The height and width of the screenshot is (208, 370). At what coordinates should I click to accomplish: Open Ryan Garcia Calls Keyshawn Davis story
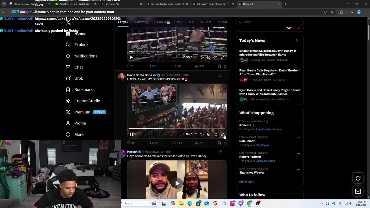tap(270, 75)
